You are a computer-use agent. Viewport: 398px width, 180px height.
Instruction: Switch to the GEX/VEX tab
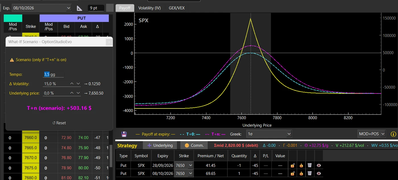(177, 8)
